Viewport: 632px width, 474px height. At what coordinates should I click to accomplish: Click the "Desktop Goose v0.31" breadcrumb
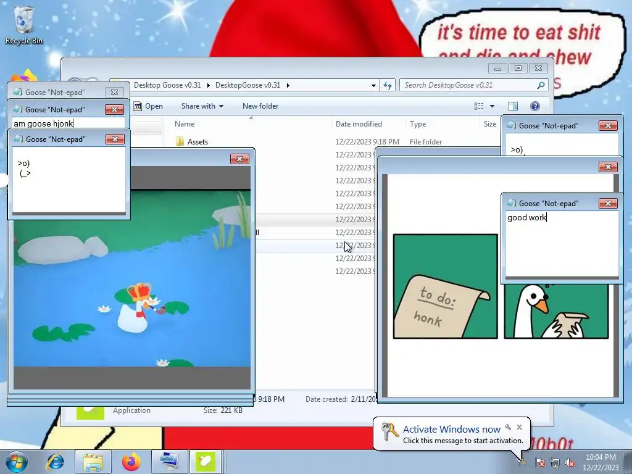point(167,85)
